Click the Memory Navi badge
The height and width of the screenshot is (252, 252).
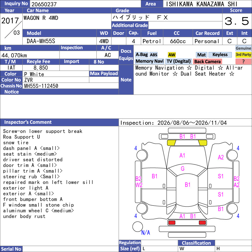pyautogui.click(x=149, y=61)
